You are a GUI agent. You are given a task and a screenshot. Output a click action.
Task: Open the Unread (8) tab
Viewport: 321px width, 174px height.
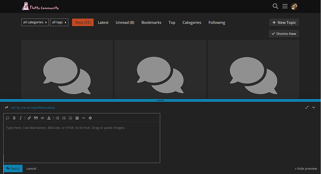pos(125,23)
